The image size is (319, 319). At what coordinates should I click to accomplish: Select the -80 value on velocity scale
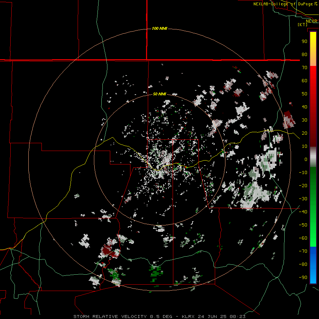point(303,264)
